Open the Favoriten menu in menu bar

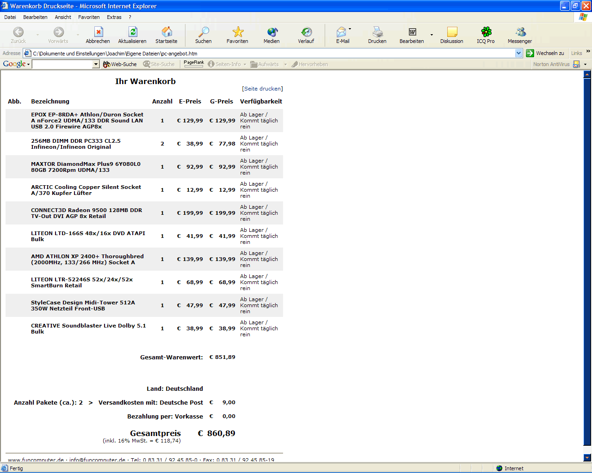(x=89, y=17)
